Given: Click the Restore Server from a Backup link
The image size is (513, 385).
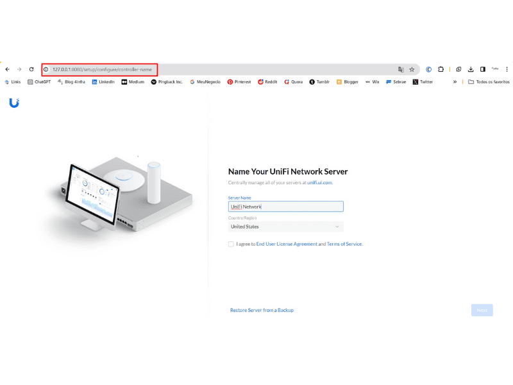Looking at the screenshot, I should (260, 310).
